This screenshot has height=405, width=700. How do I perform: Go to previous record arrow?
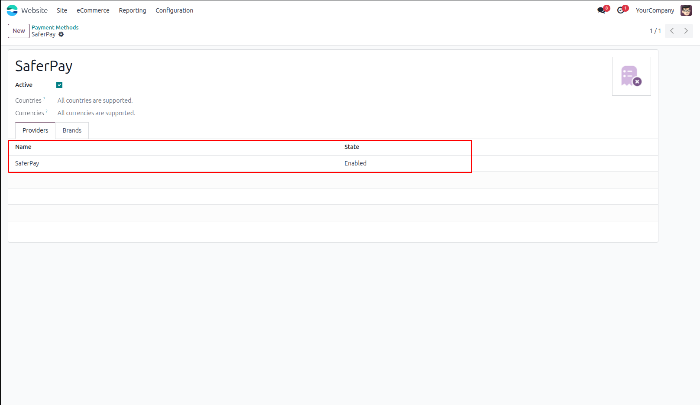click(x=672, y=31)
